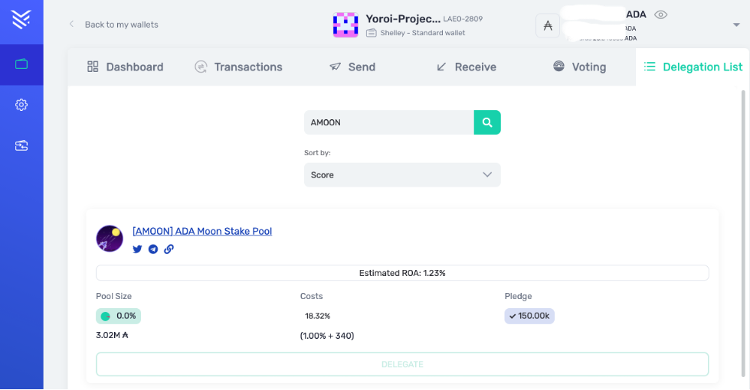Screen dimensions: 750x390
Task: Click the Yoroi-Projec... wallet name
Action: tap(403, 18)
